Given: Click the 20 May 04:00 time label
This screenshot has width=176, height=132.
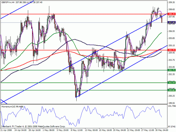Looking at the screenshot, I should pos(119,130).
